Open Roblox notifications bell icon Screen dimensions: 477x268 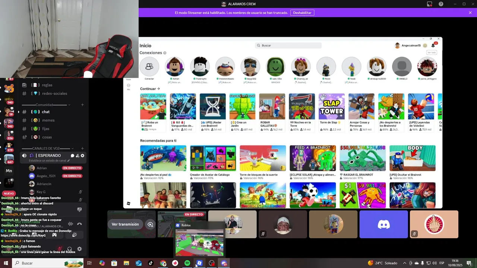433,45
